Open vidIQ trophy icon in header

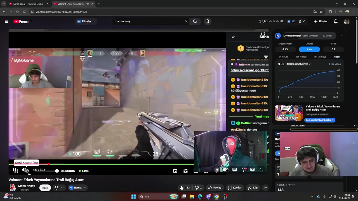point(300,21)
